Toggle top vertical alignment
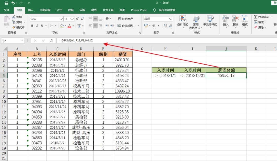277x161 pixels. [90, 19]
